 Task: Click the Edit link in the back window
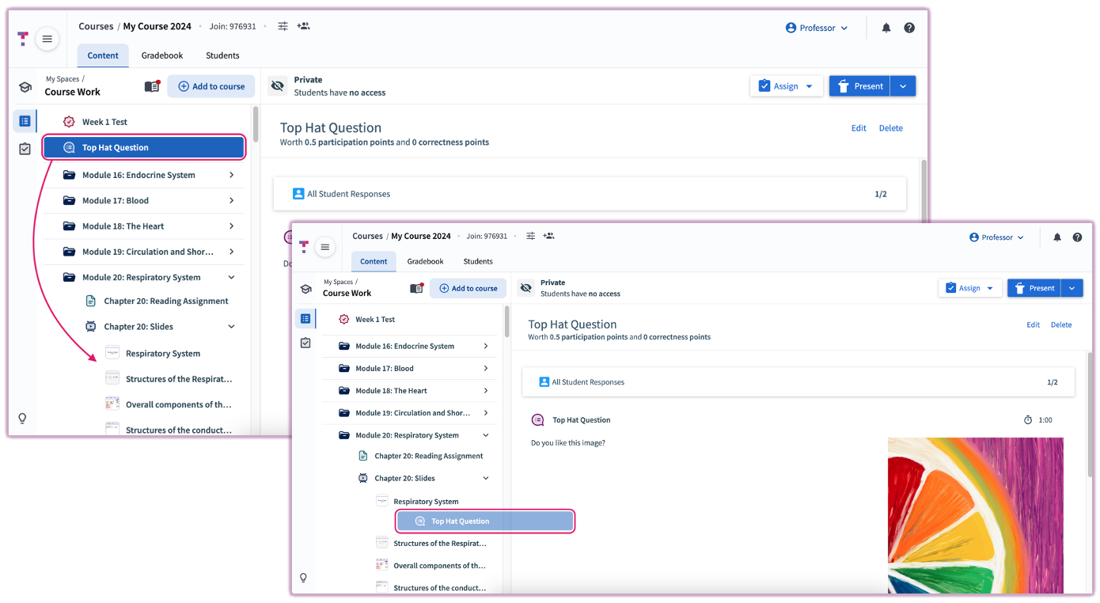pos(859,128)
